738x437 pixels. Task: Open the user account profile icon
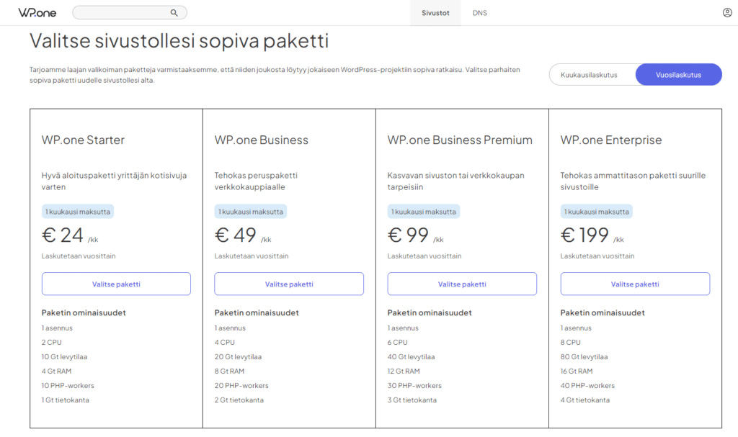[x=727, y=13]
